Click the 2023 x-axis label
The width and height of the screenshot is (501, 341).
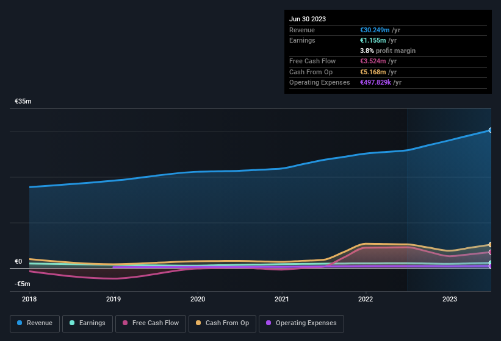450,299
